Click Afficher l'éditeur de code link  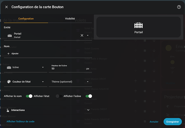20,122
